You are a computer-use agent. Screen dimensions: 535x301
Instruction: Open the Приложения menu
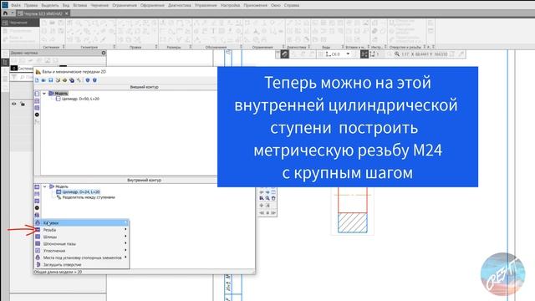pos(255,5)
